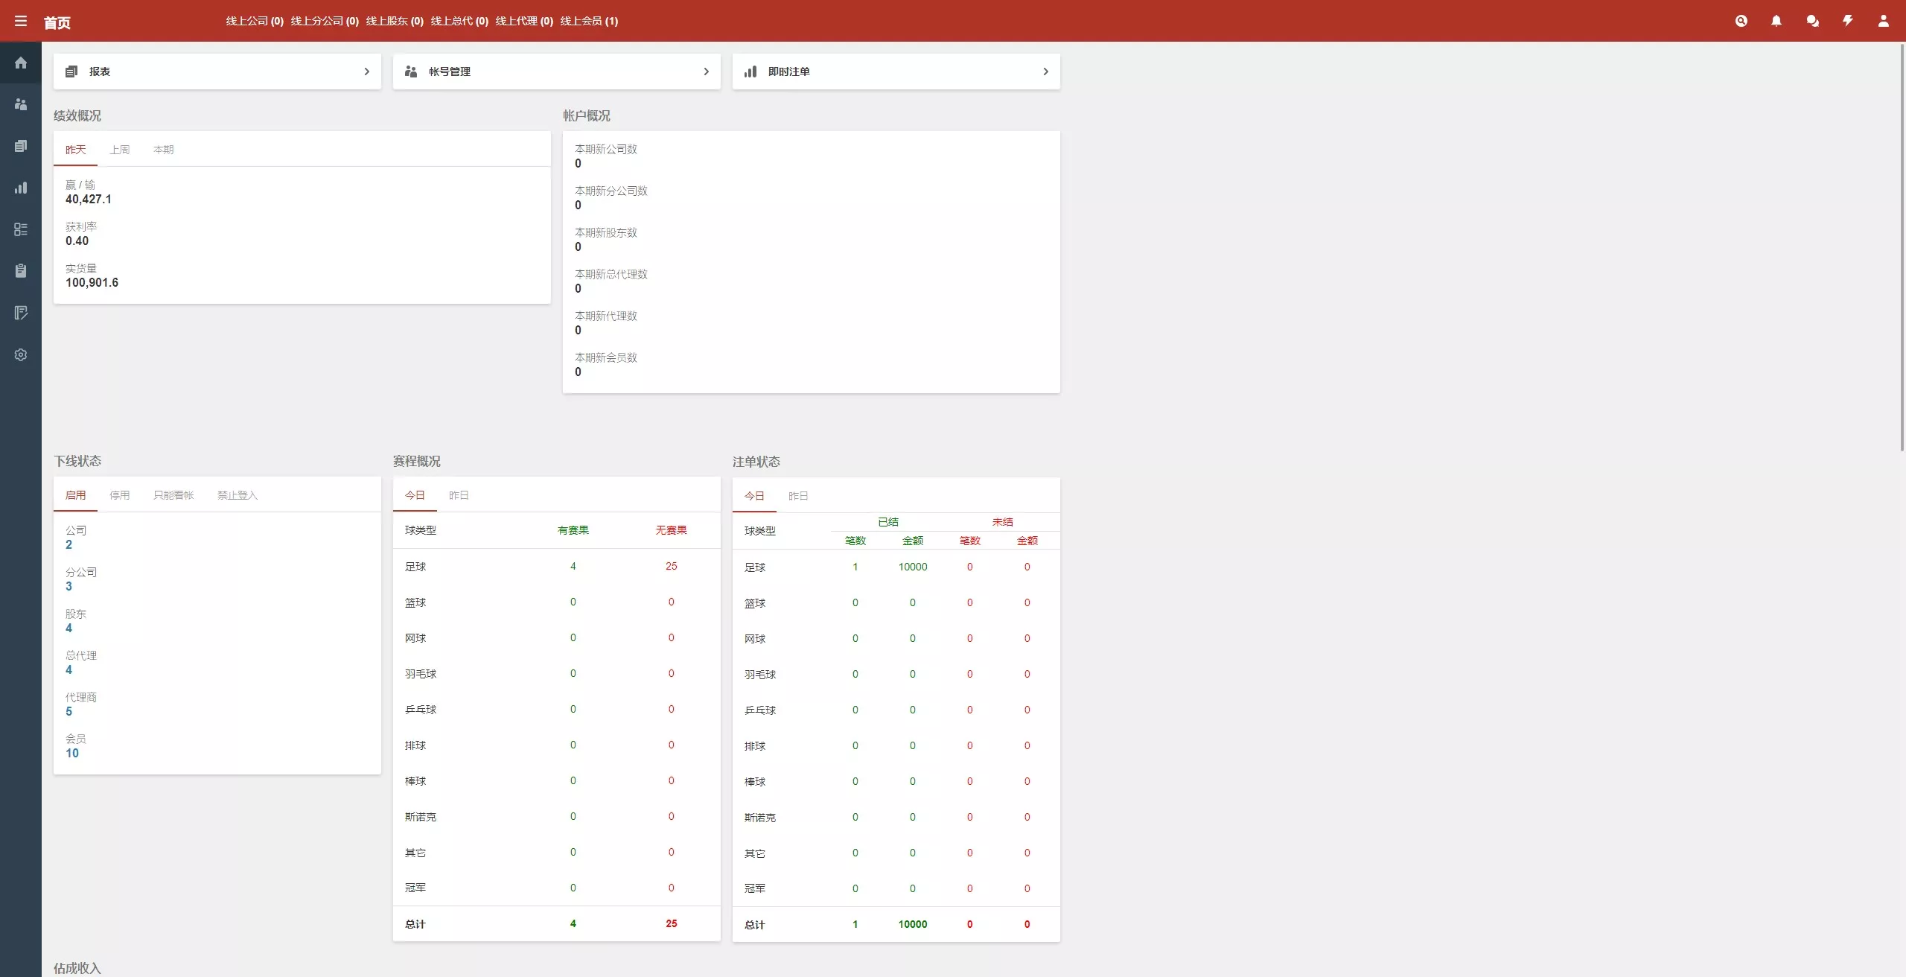
Task: Select 昨日 tab in 赛程概况
Action: [x=459, y=495]
